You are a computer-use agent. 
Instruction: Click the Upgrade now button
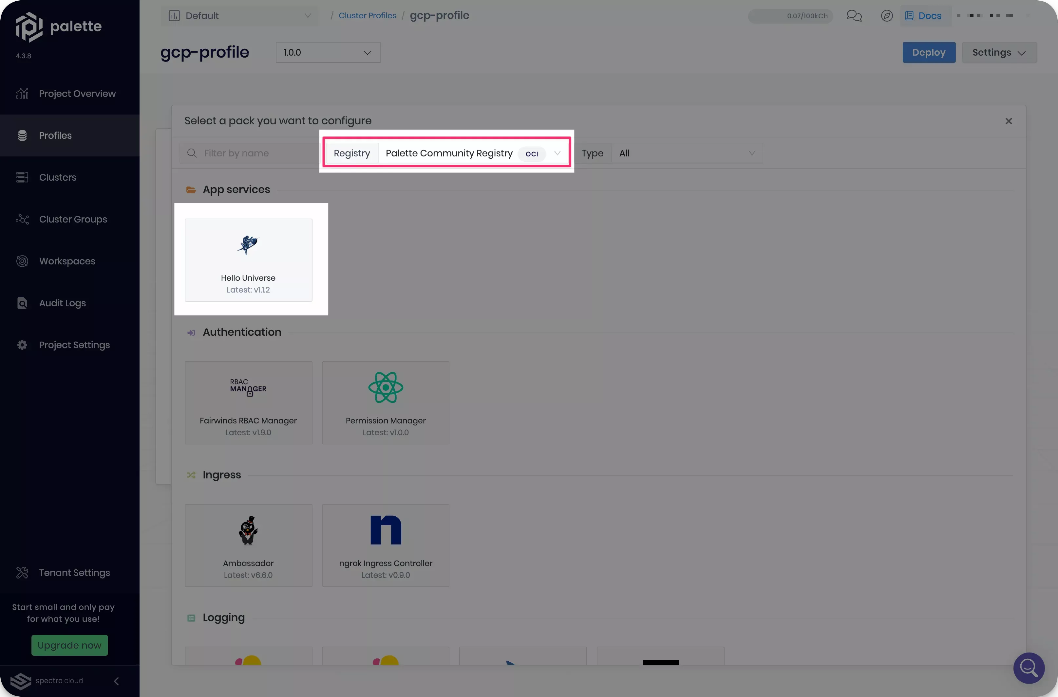pyautogui.click(x=70, y=645)
